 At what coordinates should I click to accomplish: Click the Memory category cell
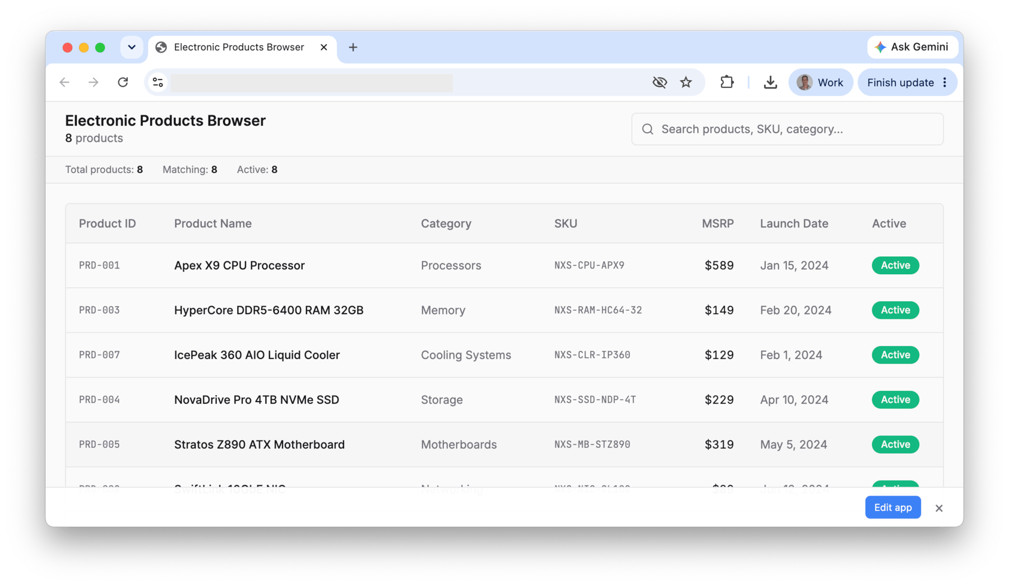click(443, 310)
